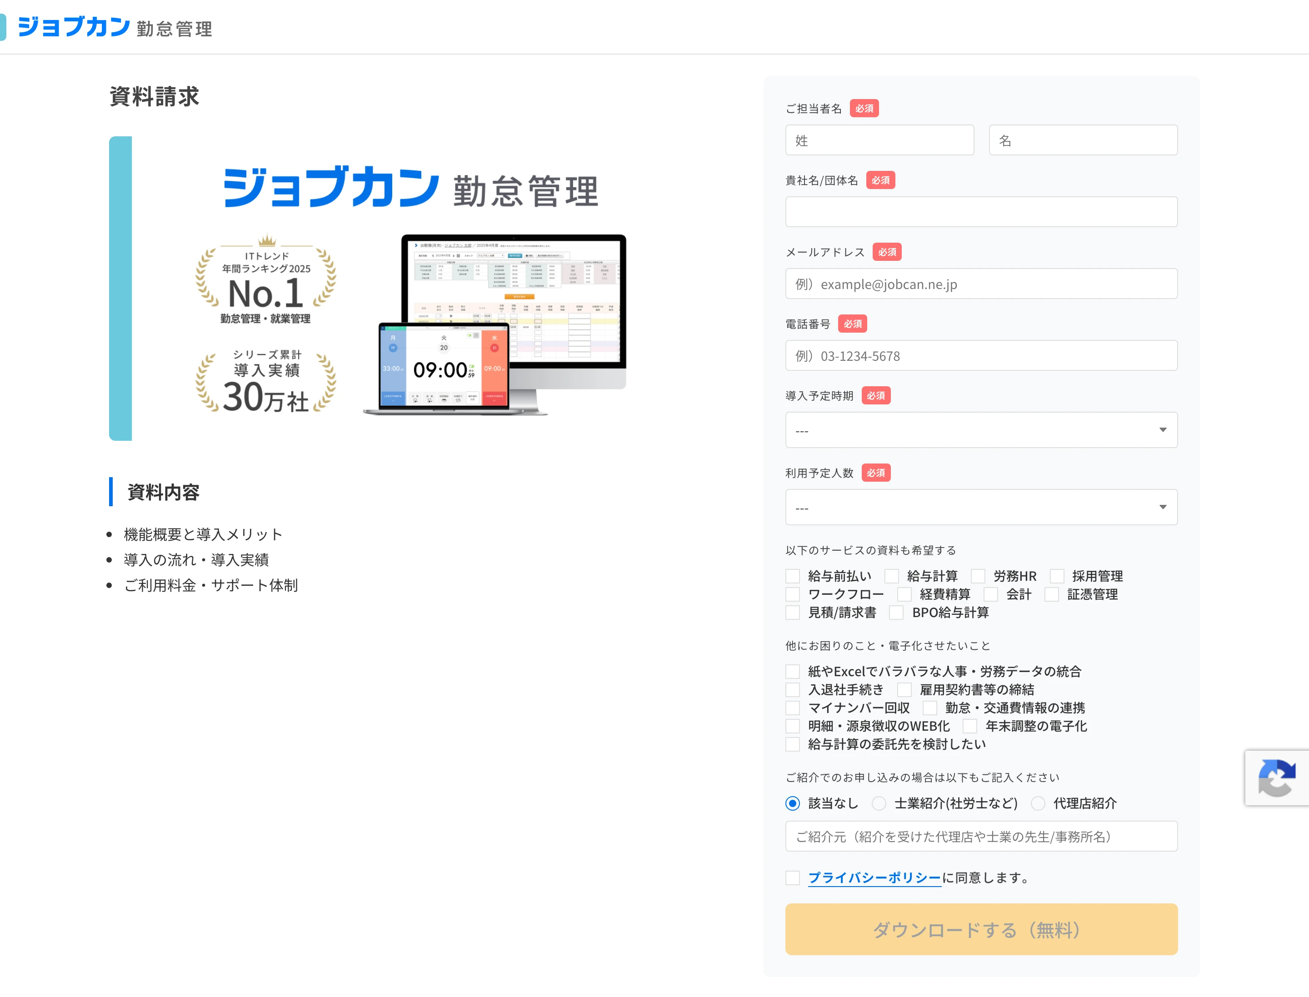This screenshot has width=1309, height=997.
Task: Check the 会計 checkbox
Action: (x=990, y=595)
